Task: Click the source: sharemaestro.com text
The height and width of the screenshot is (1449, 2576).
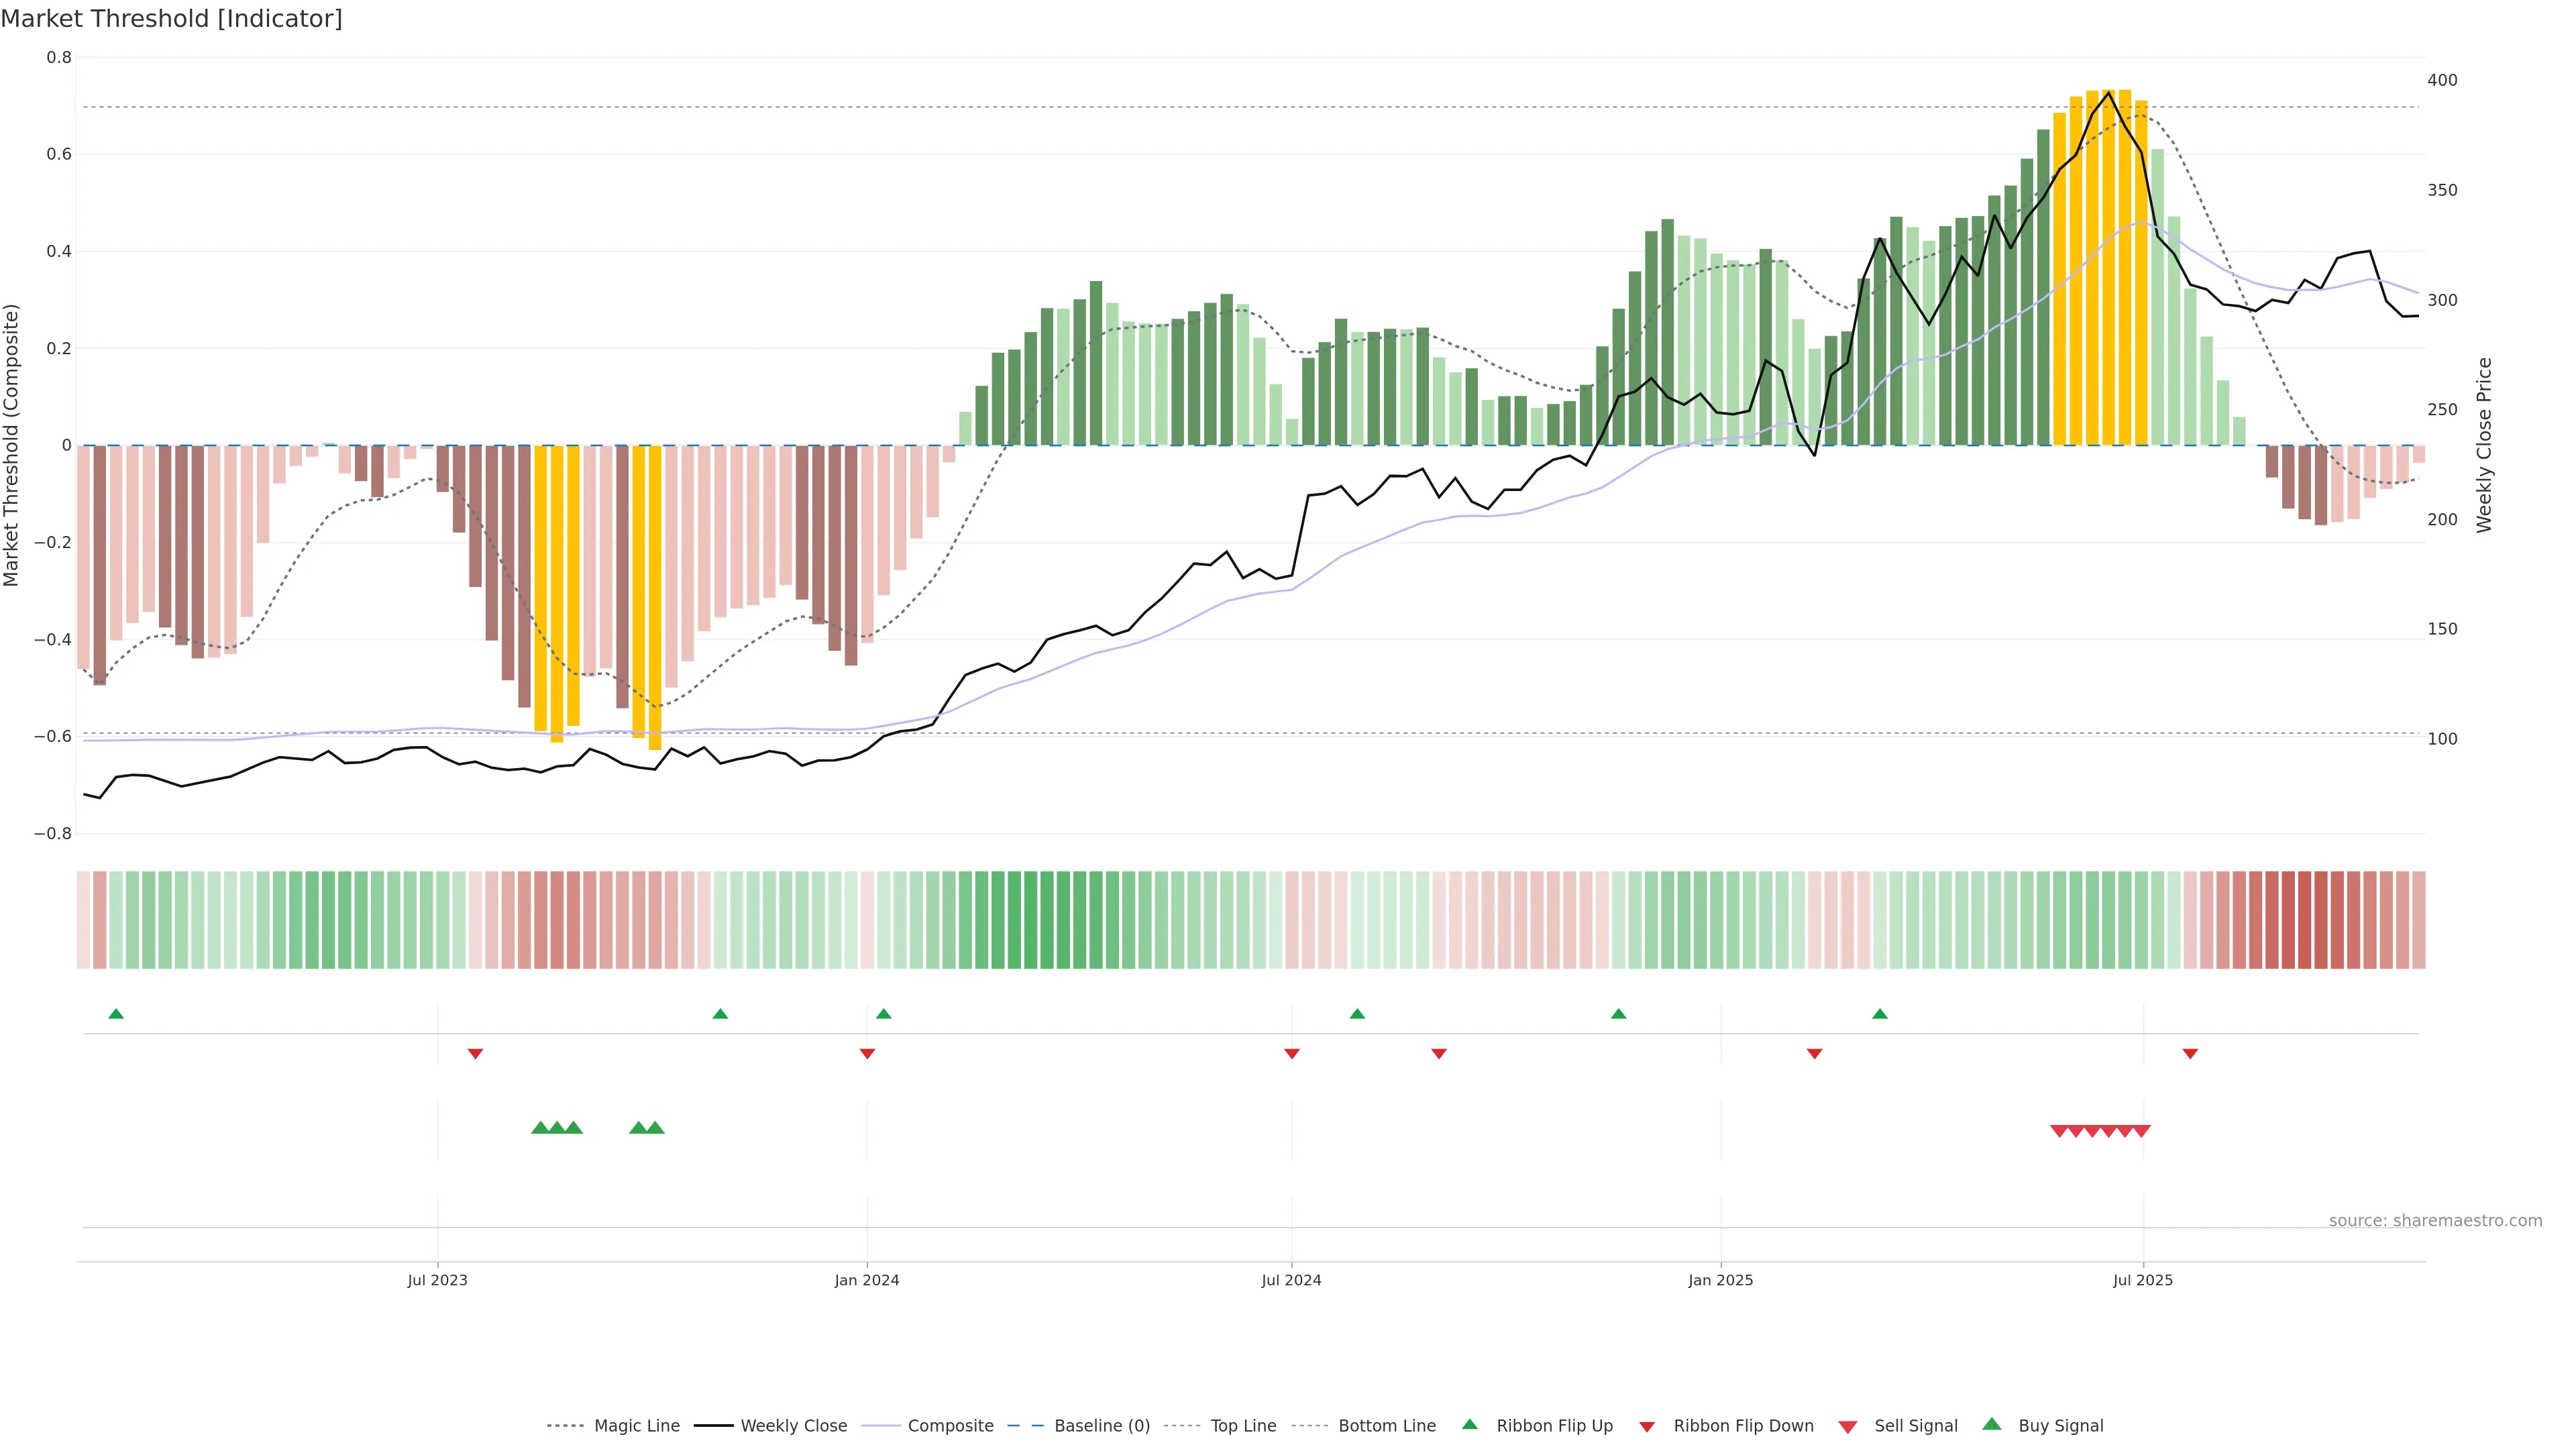Action: click(2435, 1221)
